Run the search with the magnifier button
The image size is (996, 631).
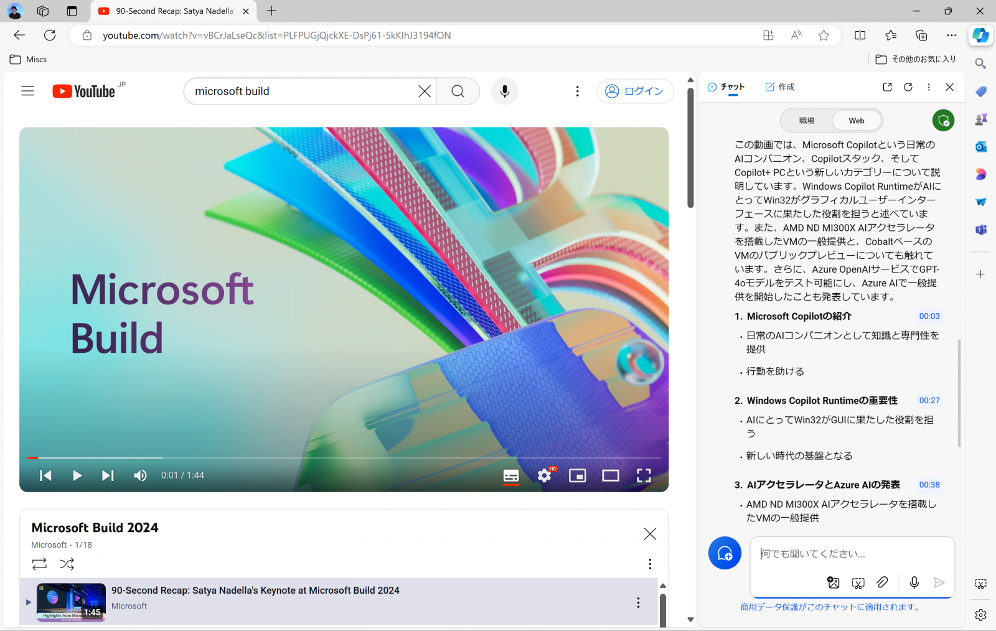[x=458, y=91]
